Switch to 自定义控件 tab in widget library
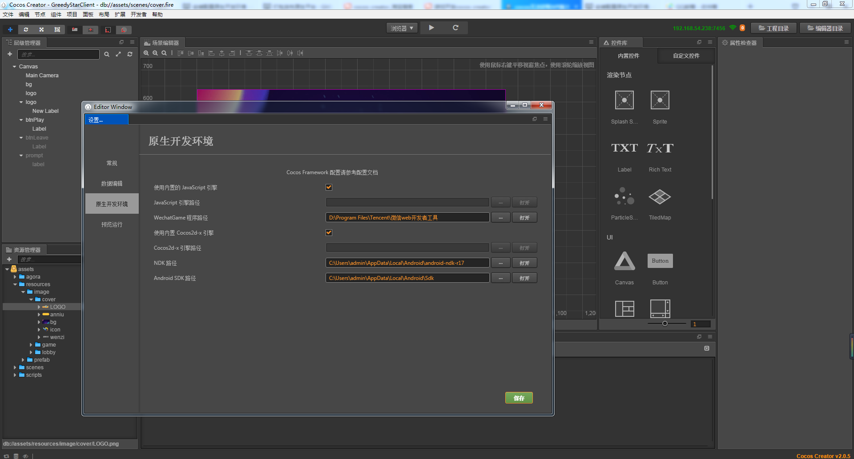854x459 pixels. (x=686, y=56)
